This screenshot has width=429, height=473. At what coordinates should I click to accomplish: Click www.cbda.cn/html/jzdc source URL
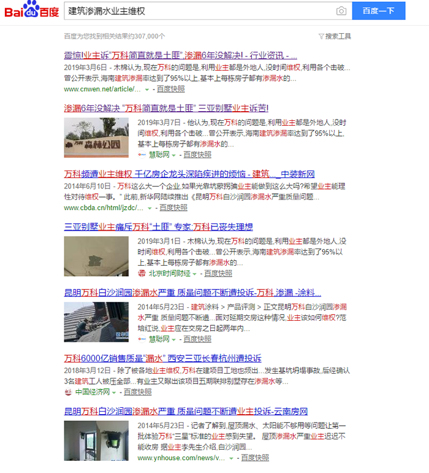coord(104,207)
